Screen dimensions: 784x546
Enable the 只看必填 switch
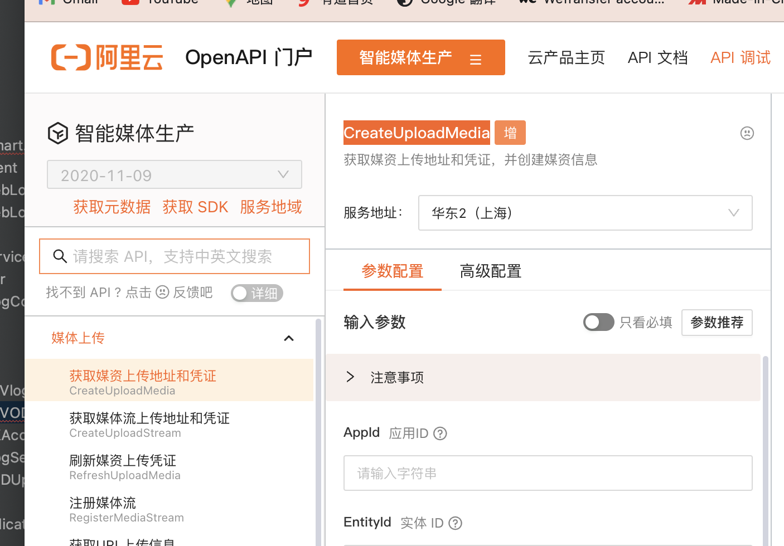pyautogui.click(x=598, y=322)
